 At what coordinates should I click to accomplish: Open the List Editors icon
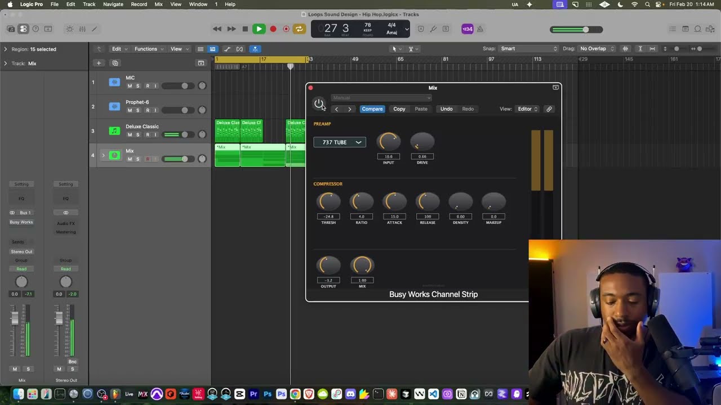point(673,29)
